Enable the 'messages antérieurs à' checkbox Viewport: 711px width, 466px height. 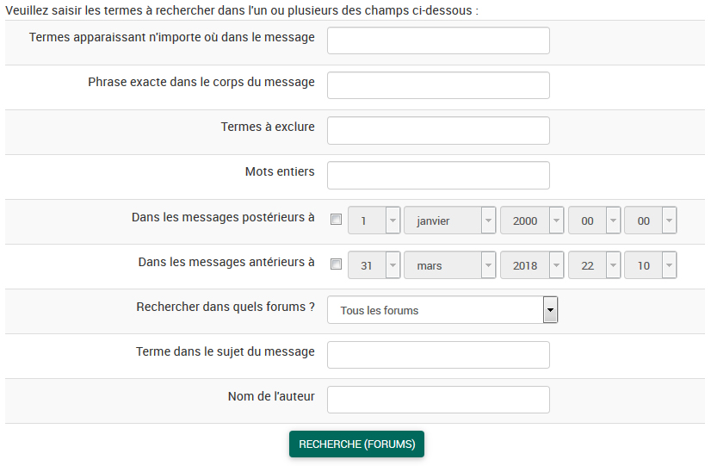coord(336,265)
